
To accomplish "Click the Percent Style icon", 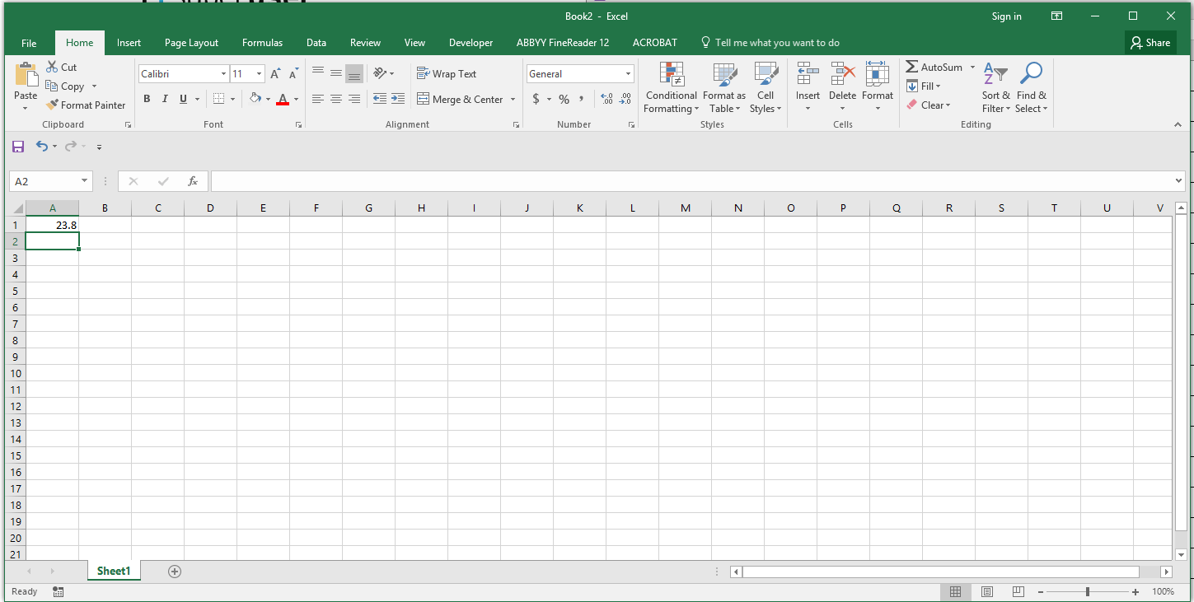I will 564,99.
